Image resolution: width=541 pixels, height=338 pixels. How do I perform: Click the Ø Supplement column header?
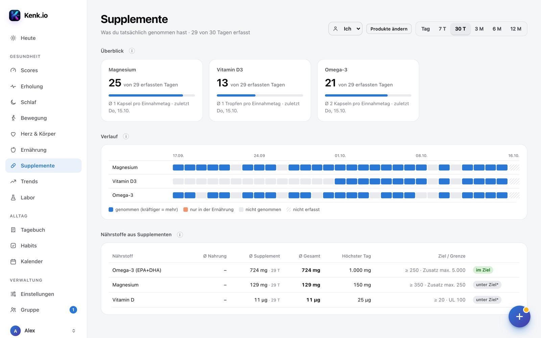[264, 256]
